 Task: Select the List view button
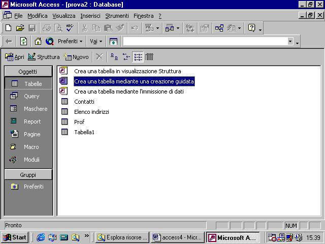[x=138, y=56]
